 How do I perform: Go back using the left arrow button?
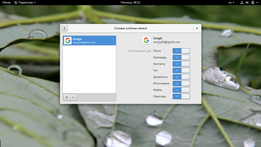pos(64,28)
